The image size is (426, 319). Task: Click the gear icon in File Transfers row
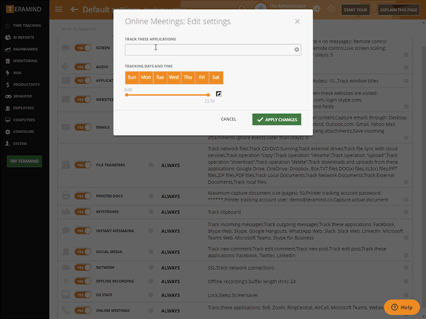click(x=406, y=165)
